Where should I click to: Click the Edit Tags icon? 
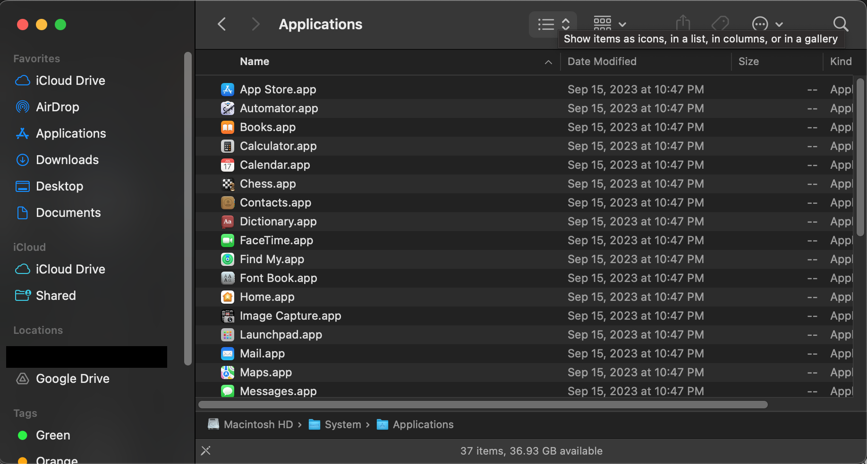[x=720, y=23]
